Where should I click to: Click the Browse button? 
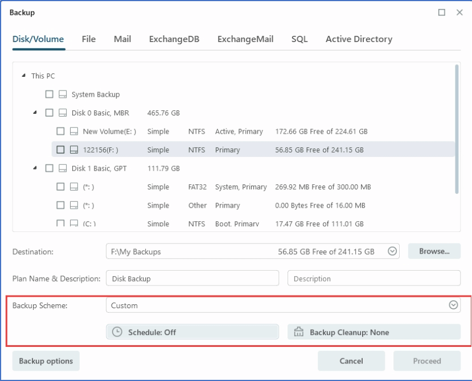pos(434,251)
